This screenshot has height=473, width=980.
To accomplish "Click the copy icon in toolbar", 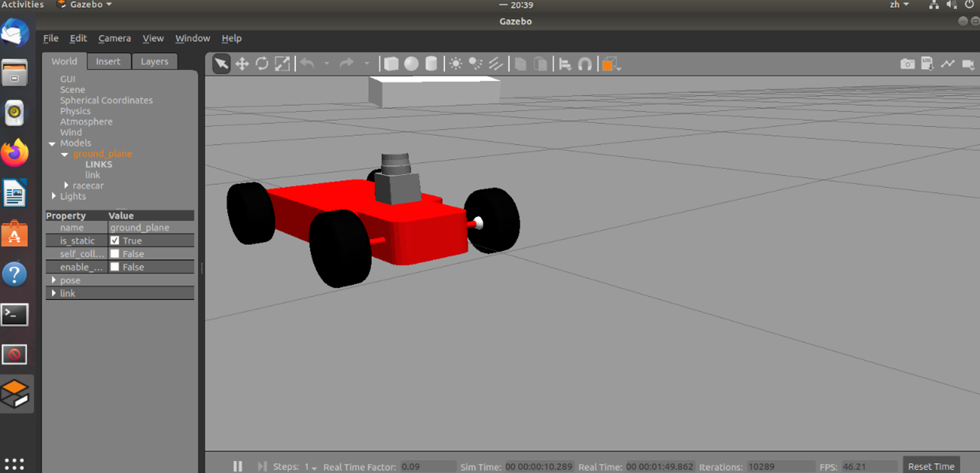I will click(520, 64).
